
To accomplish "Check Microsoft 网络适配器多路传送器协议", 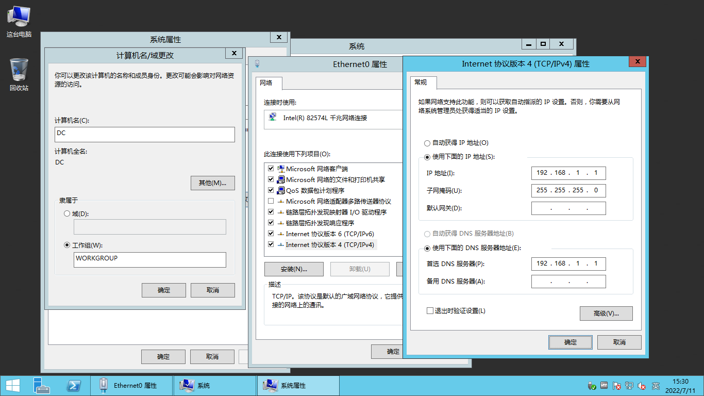I will pyautogui.click(x=271, y=201).
